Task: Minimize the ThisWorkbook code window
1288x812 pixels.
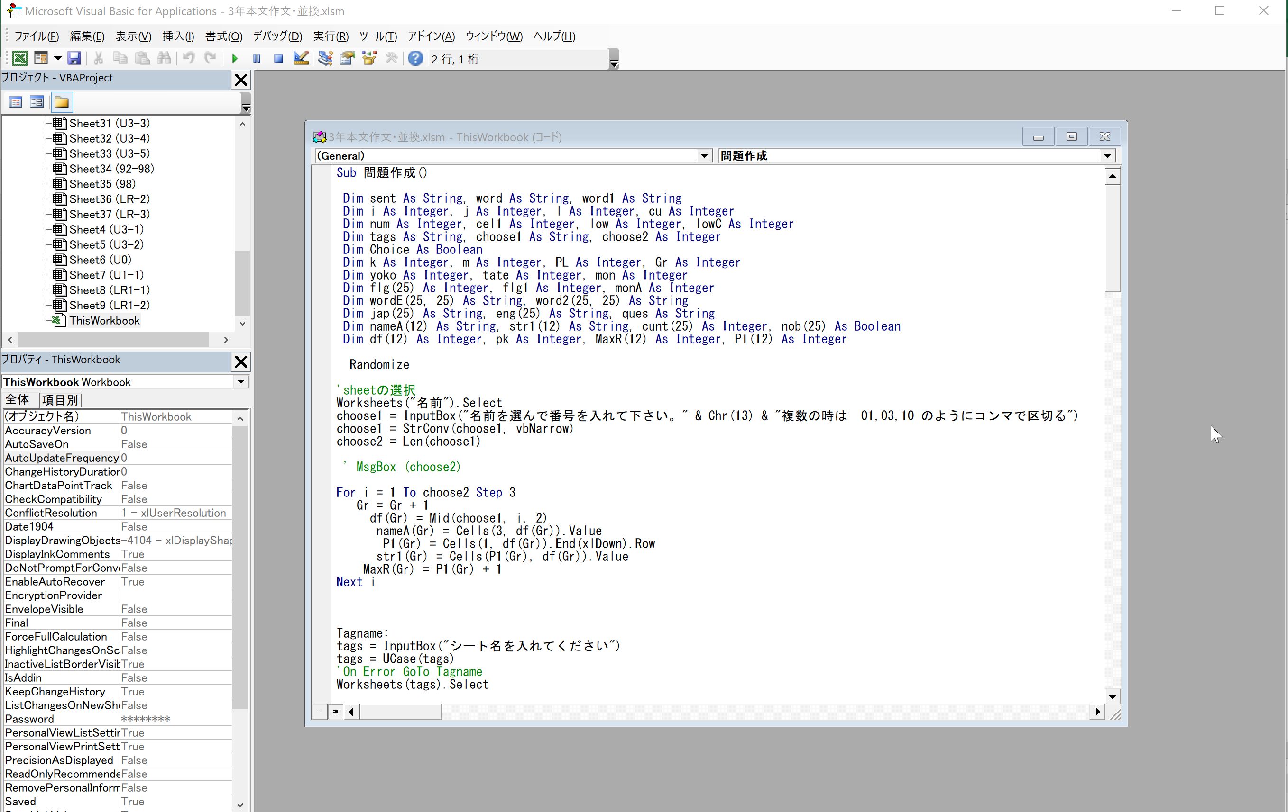Action: (1038, 137)
